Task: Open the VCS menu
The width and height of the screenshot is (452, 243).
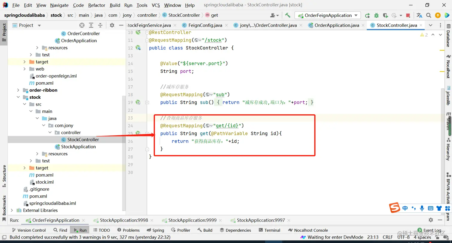Action: click(x=156, y=5)
